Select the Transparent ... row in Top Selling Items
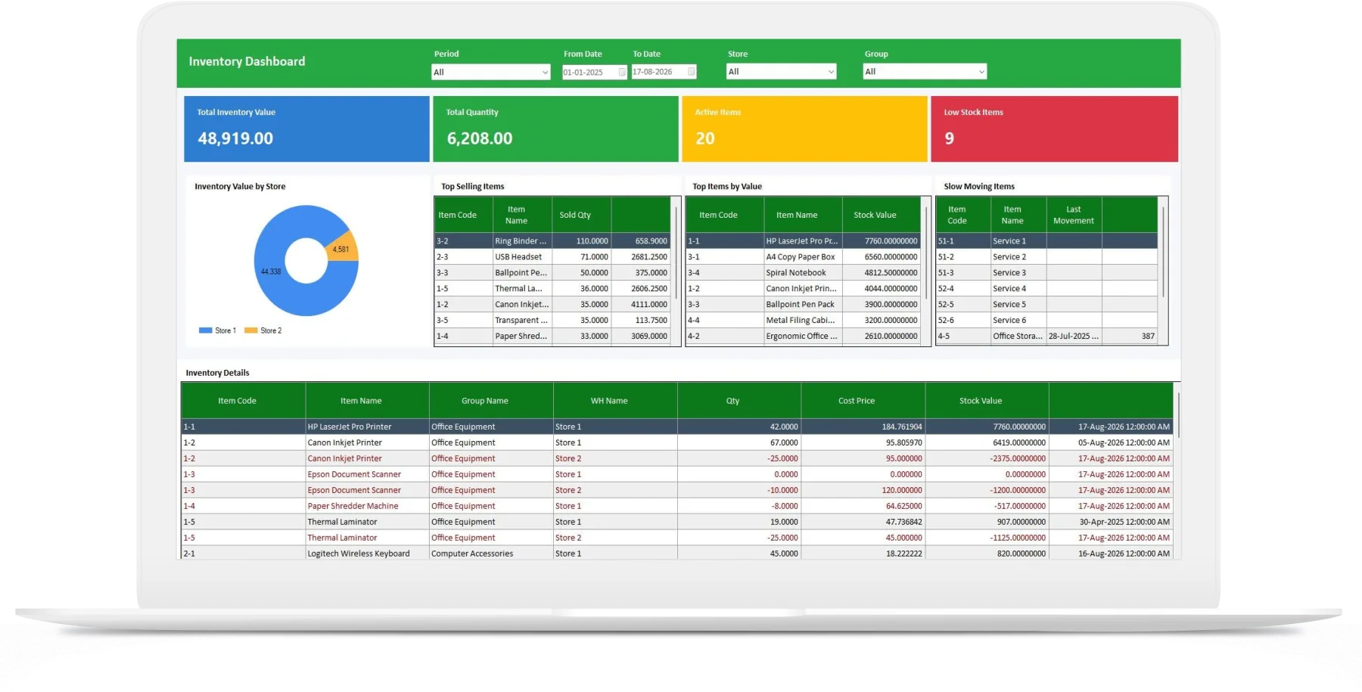 (552, 321)
